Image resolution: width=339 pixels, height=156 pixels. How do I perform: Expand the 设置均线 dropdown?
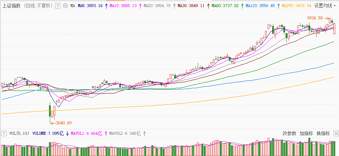pyautogui.click(x=325, y=6)
